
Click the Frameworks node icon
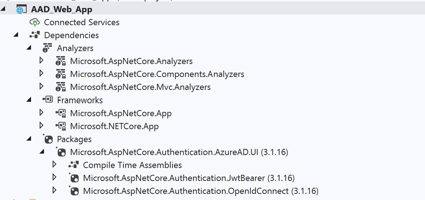[x=47, y=100]
